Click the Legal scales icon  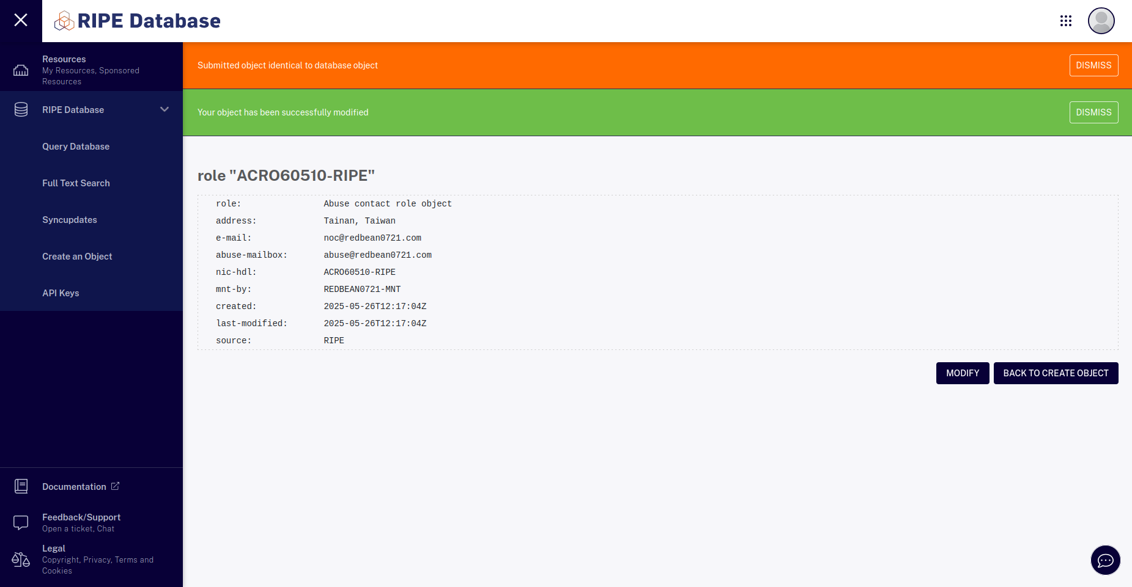pos(21,560)
